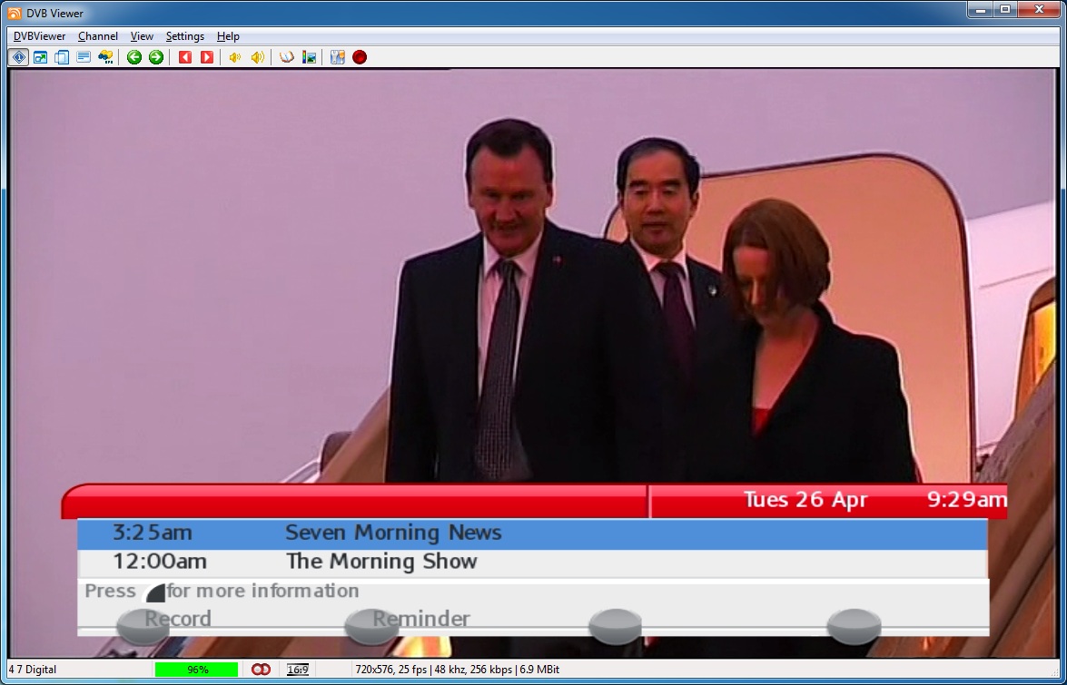1067x685 pixels.
Task: Click the window display mode icon with green arrow
Action: [40, 57]
